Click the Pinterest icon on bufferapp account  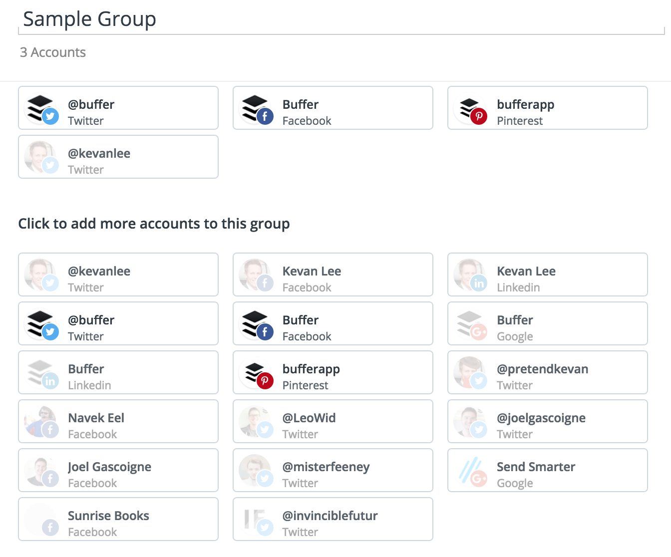(x=479, y=116)
